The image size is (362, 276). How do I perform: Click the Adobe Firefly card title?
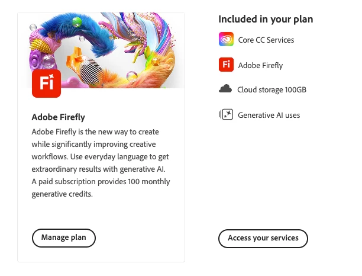click(x=59, y=117)
